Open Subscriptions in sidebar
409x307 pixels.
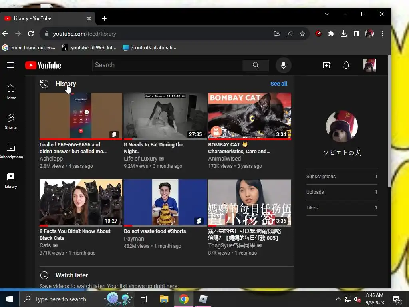pyautogui.click(x=11, y=151)
